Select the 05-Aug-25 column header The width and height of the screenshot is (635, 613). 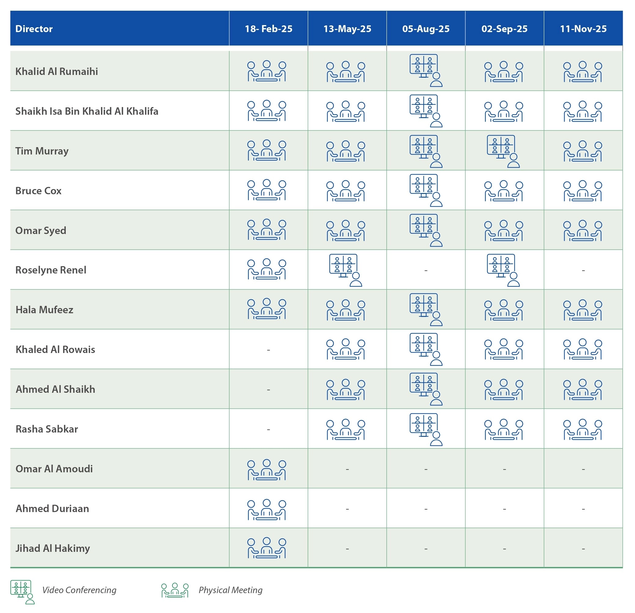[426, 29]
